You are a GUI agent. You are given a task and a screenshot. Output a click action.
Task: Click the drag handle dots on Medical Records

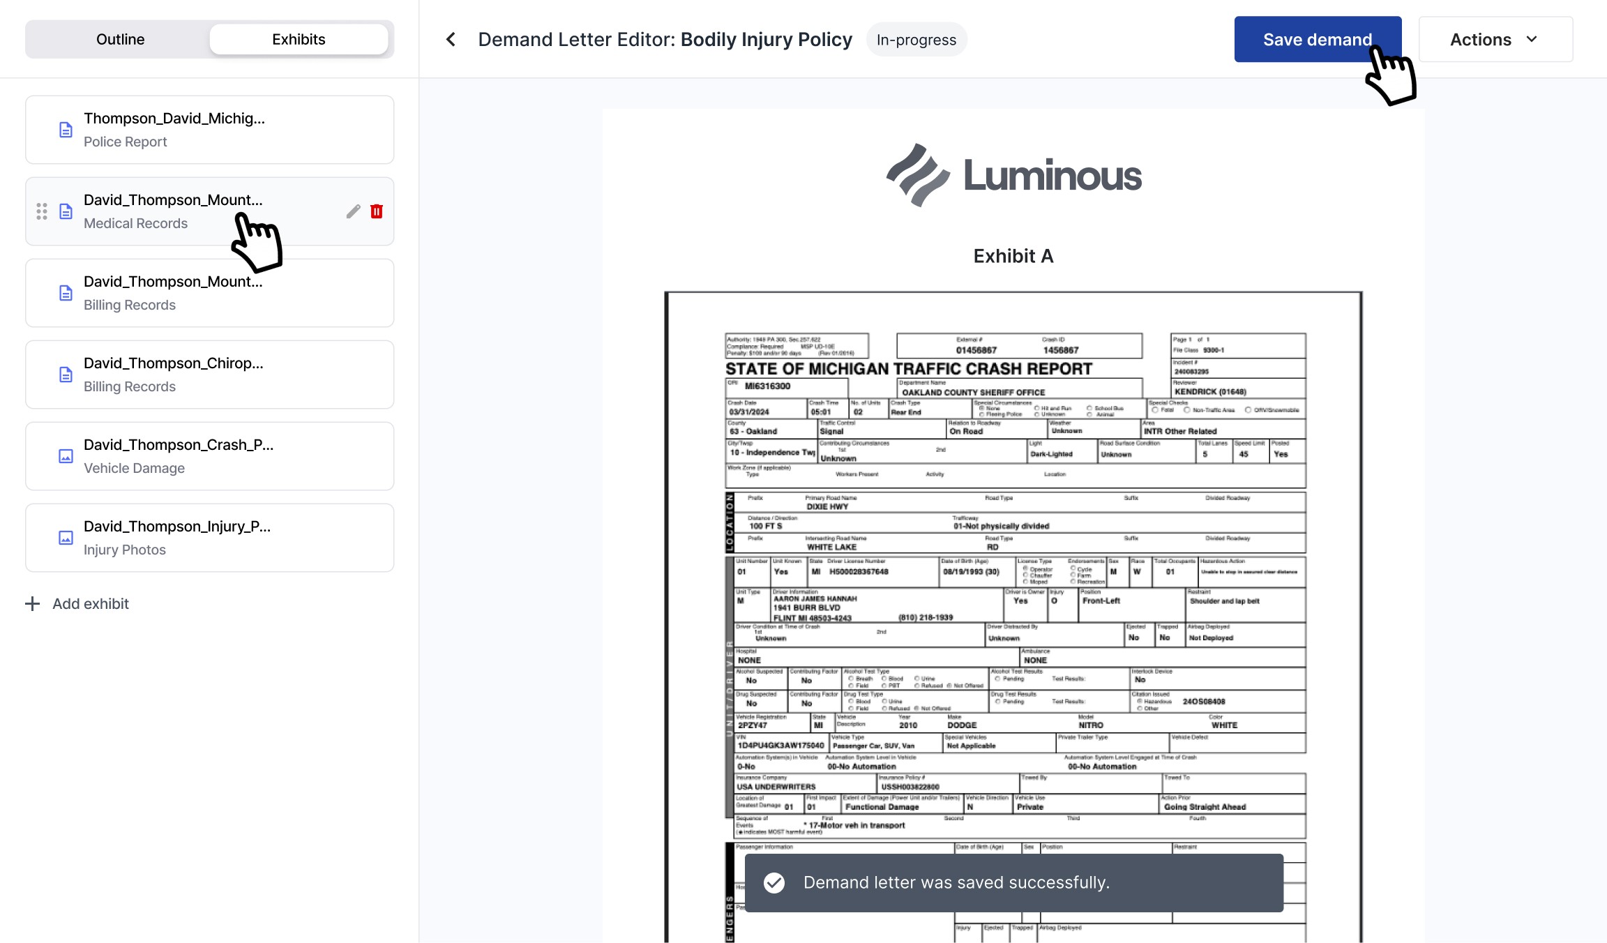tap(42, 211)
